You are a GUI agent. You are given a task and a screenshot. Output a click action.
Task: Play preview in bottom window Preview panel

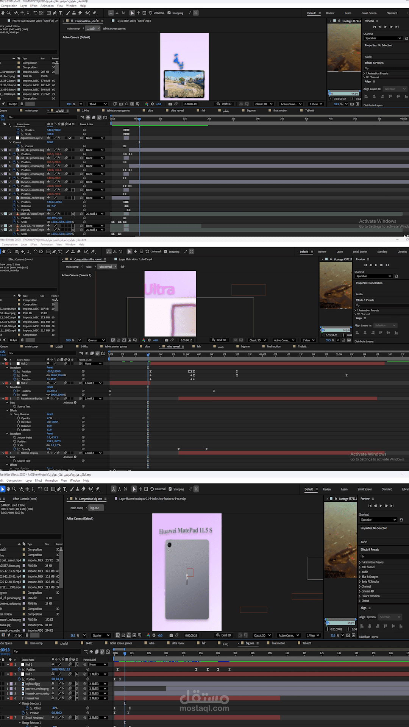(381, 506)
